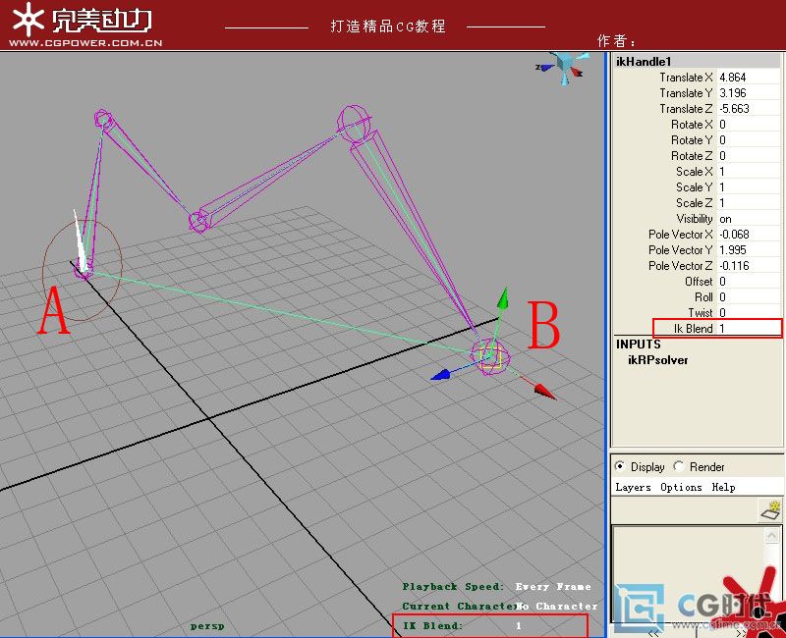Select the Visibility channel label
786x638 pixels.
(695, 218)
